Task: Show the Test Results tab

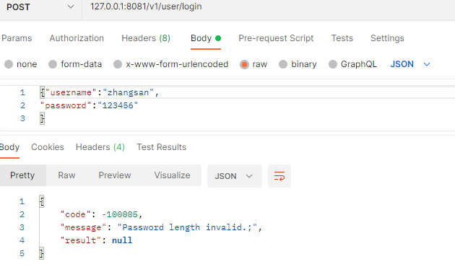Action: (161, 147)
